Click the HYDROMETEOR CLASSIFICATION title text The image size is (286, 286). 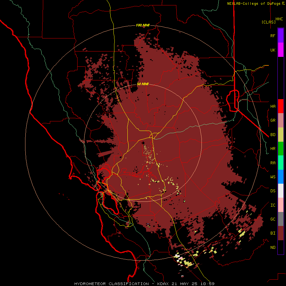point(111,284)
